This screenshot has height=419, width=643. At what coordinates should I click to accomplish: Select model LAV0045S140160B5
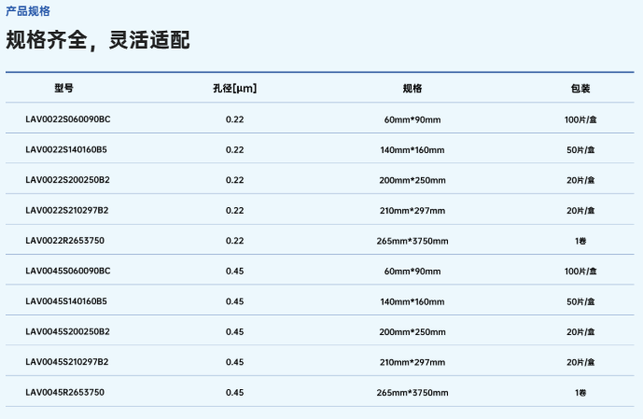[x=66, y=301]
